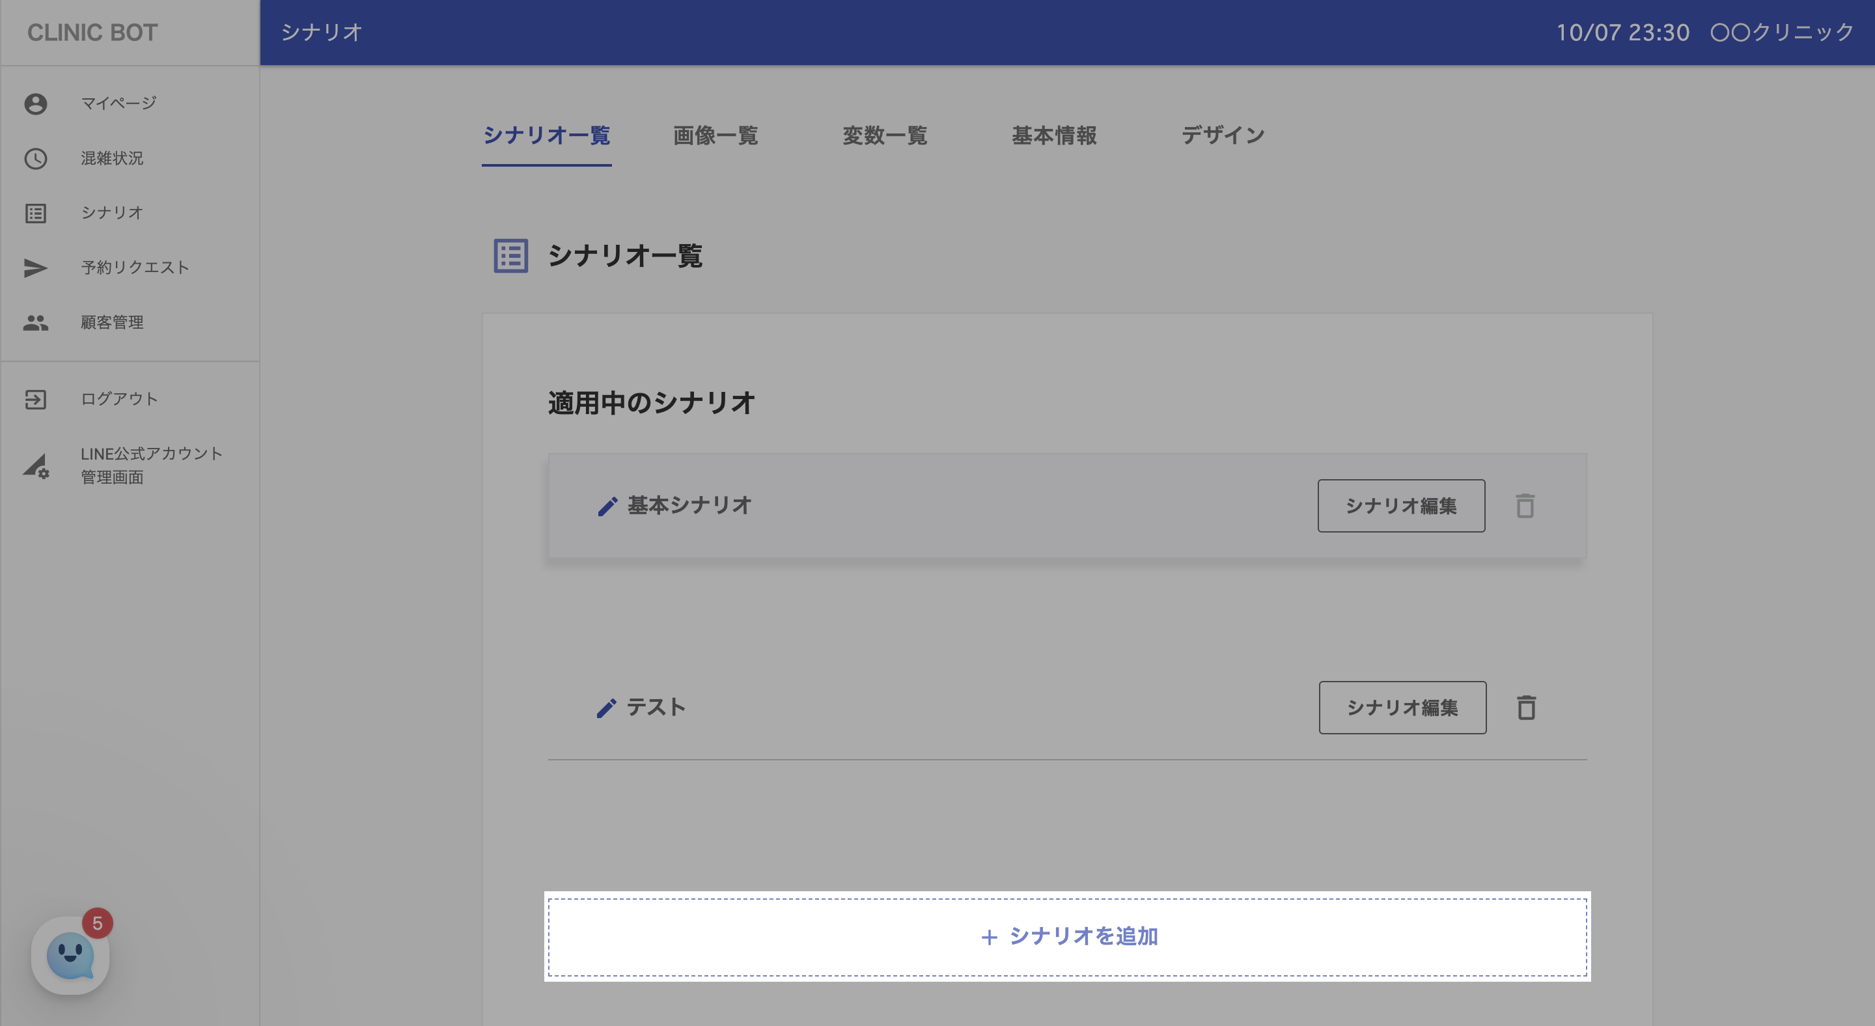Screen dimensions: 1875x1026
Task: Delete the テスト scenario with trash icon
Action: (1526, 707)
